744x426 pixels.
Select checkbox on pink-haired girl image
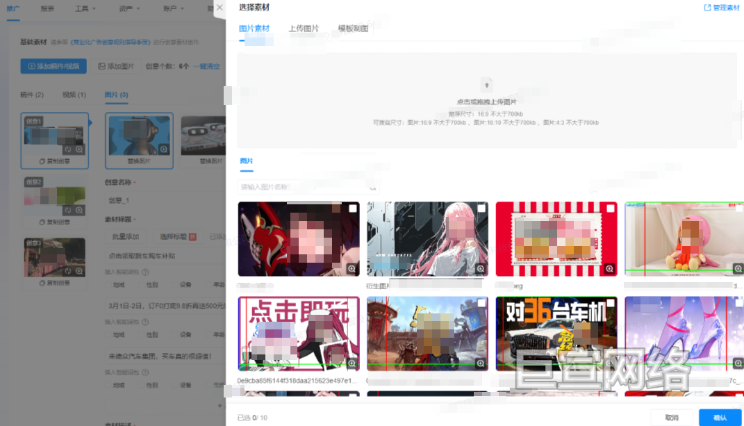(481, 208)
